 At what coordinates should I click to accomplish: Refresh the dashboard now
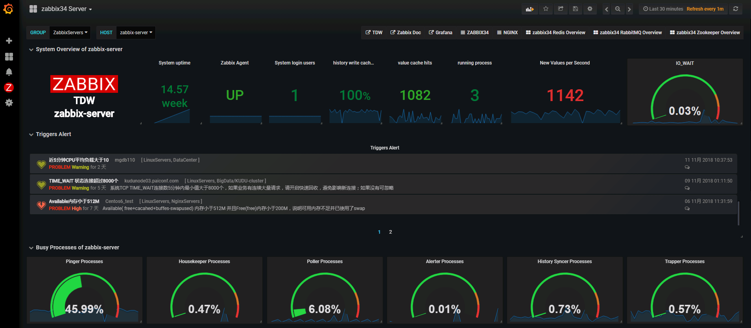point(736,9)
